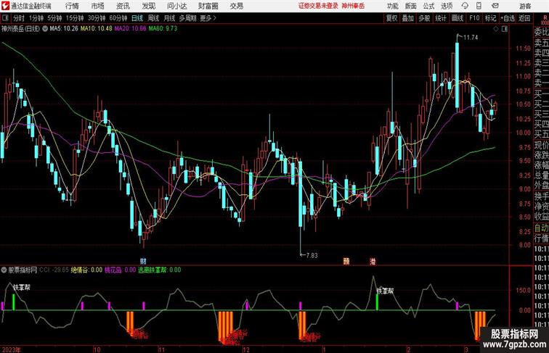
Task: Toggle the left side panel icon
Action: click(5, 18)
